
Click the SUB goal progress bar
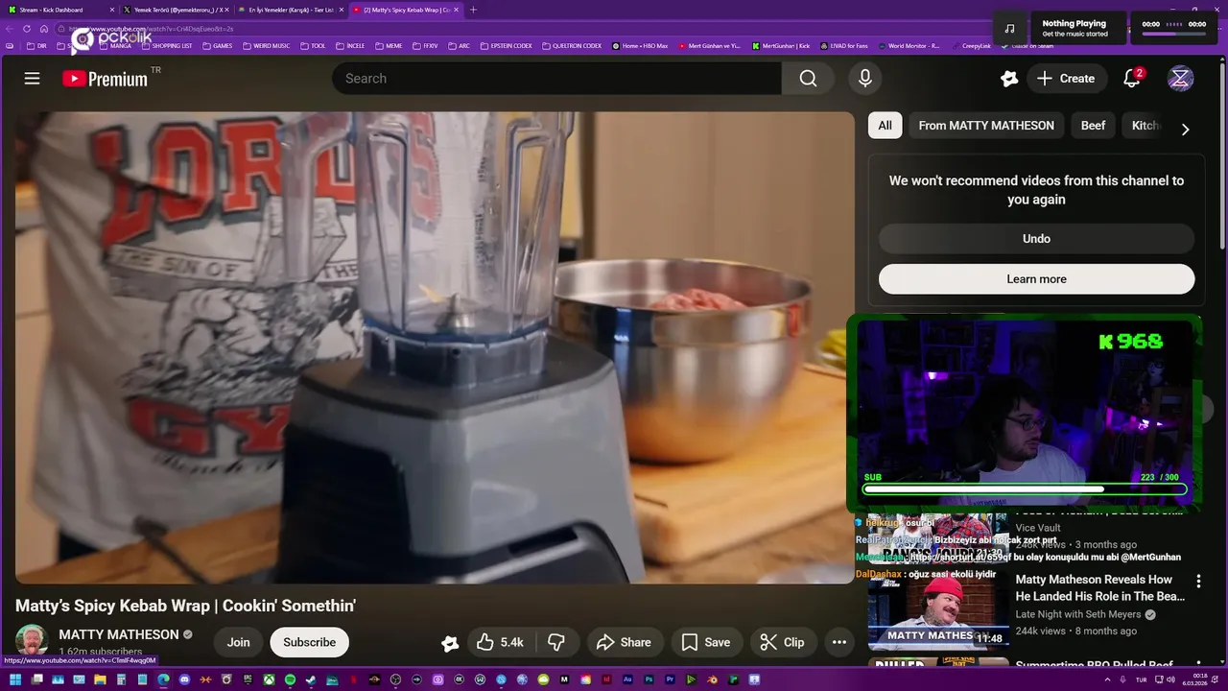pyautogui.click(x=1025, y=489)
